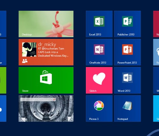Image resolution: width=159 pixels, height=136 pixels.
Task: Click the 'Notepad' label text
Action: (123, 119)
